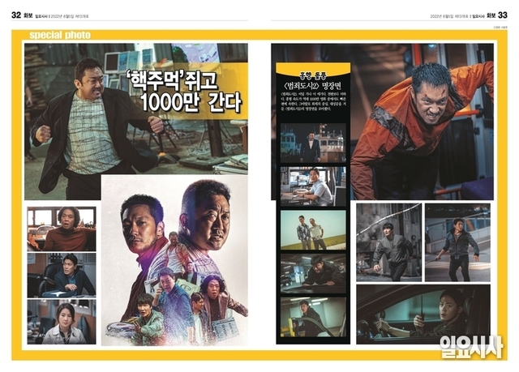The width and height of the screenshot is (519, 372).
Task: Click the issue date text in right page header
Action: (449, 16)
